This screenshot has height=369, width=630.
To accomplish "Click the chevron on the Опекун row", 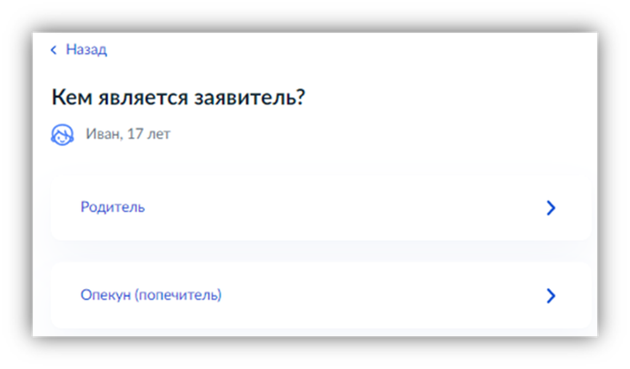I will pyautogui.click(x=551, y=296).
